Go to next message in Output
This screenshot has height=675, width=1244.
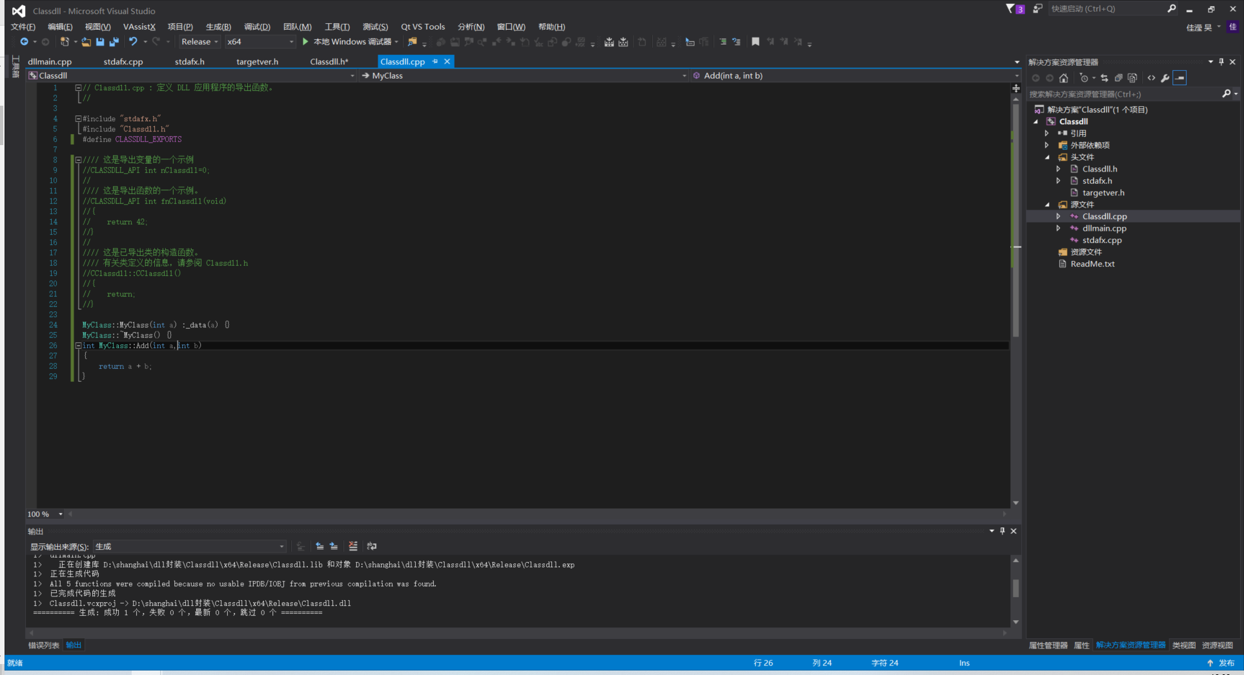point(334,546)
